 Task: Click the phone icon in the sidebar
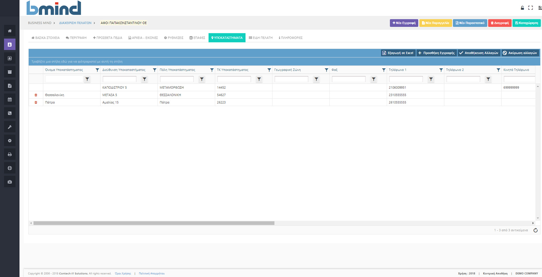(10, 113)
